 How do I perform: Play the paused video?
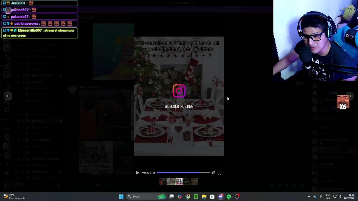coord(137,173)
